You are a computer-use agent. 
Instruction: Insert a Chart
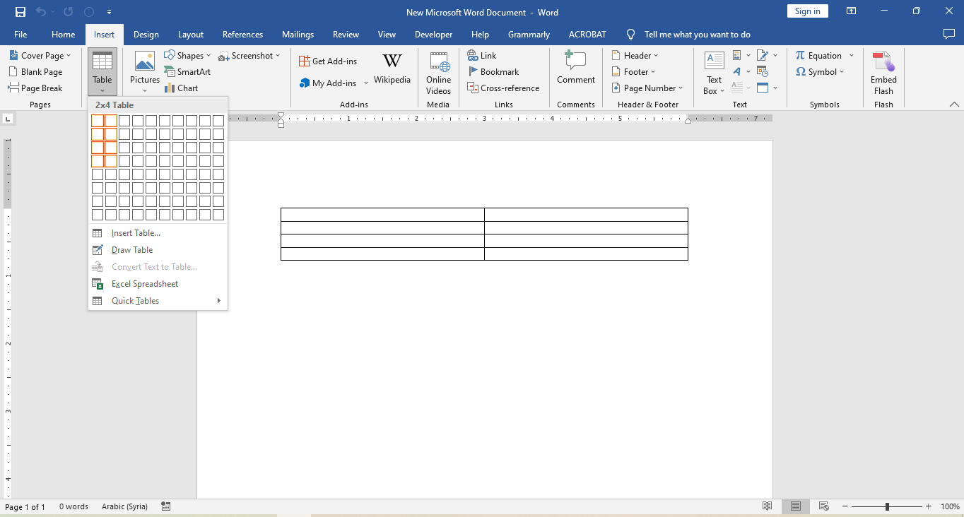(181, 88)
